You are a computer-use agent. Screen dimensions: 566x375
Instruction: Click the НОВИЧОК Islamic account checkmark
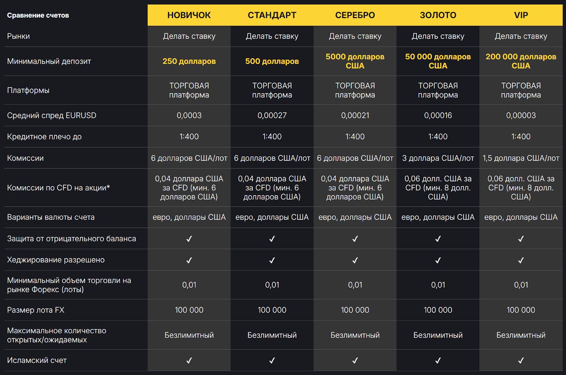[189, 360]
